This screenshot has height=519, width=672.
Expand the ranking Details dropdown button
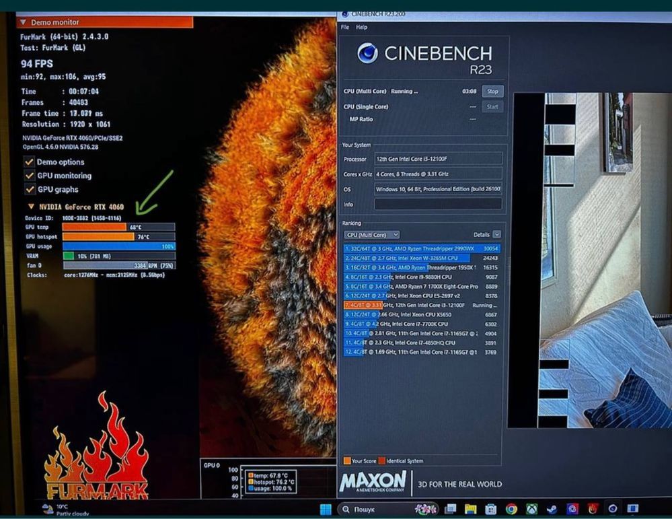pyautogui.click(x=496, y=235)
